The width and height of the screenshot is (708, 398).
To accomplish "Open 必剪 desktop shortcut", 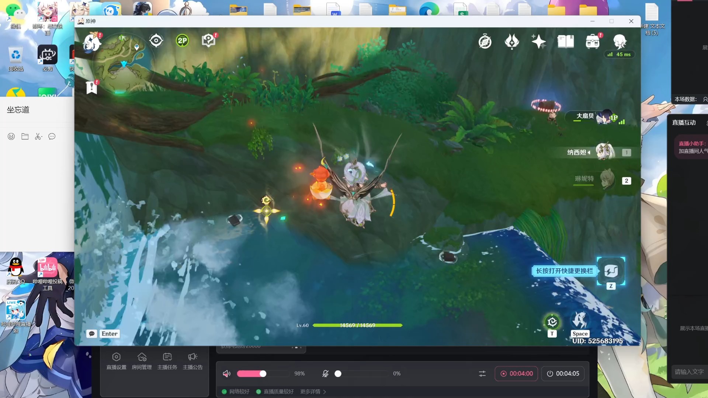I will pyautogui.click(x=47, y=58).
